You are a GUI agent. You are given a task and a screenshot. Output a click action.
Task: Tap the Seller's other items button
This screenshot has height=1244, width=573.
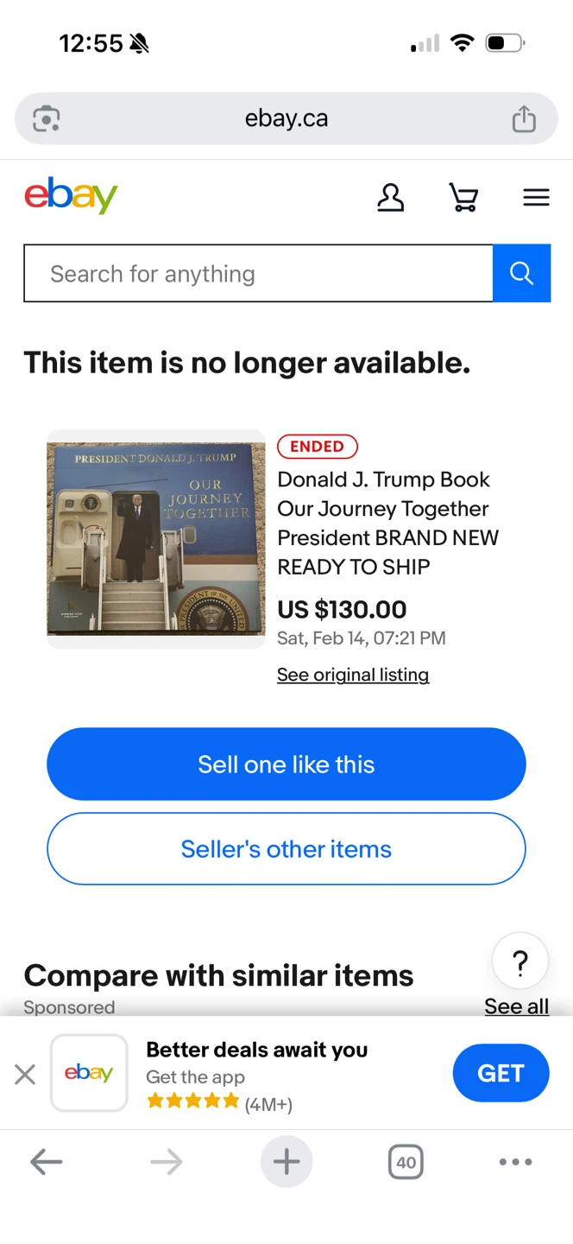286,848
